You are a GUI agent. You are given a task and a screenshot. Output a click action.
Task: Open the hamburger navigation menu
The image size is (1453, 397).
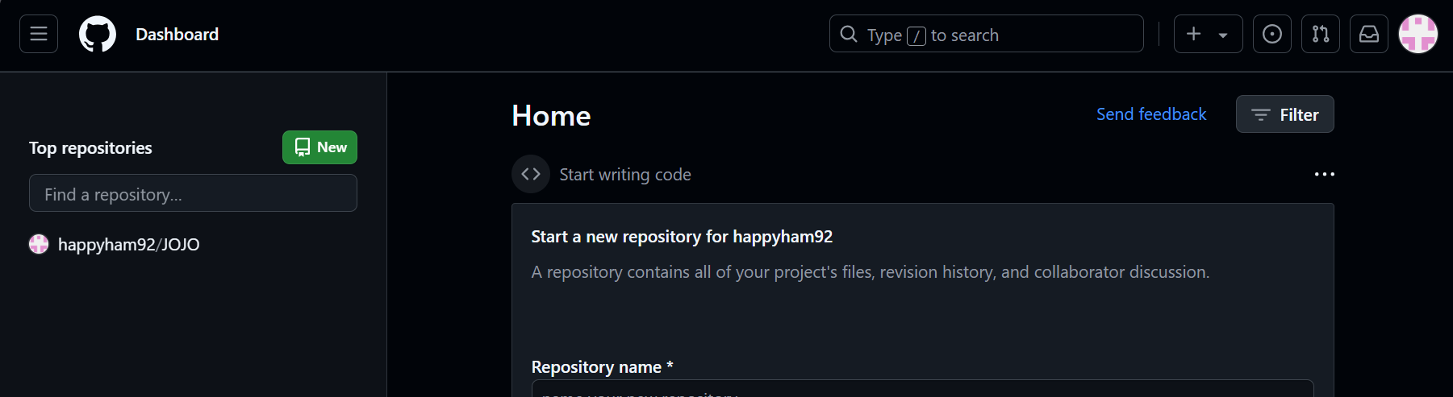[39, 34]
